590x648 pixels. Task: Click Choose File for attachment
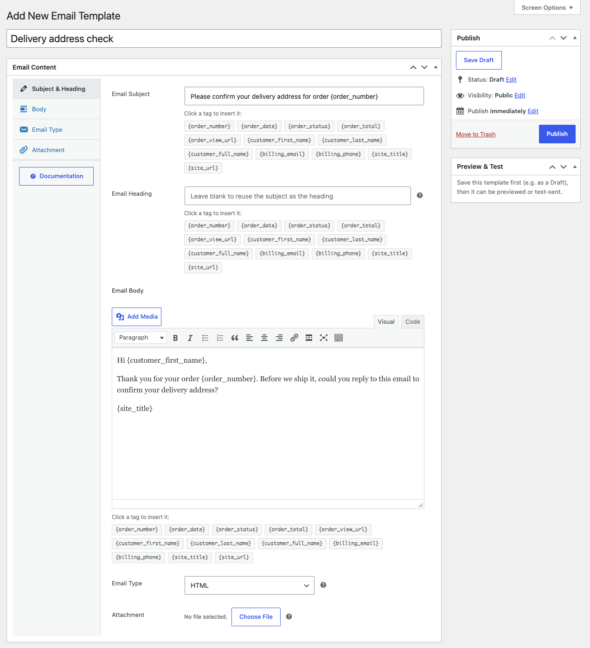tap(256, 617)
